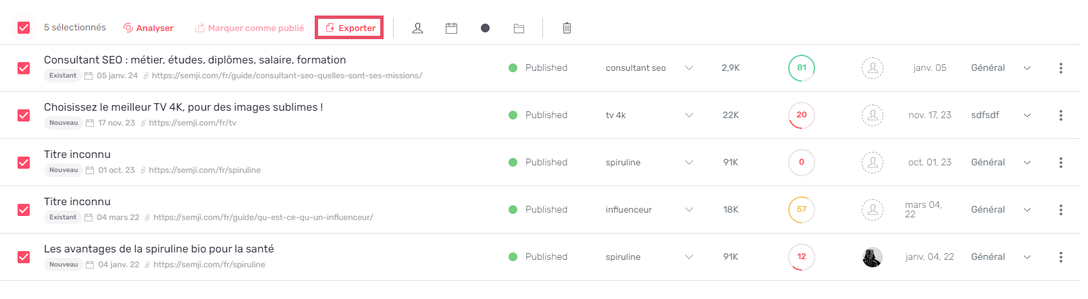
Task: Open the three-dot menu for oct. 01, 23 row
Action: pyautogui.click(x=1061, y=163)
